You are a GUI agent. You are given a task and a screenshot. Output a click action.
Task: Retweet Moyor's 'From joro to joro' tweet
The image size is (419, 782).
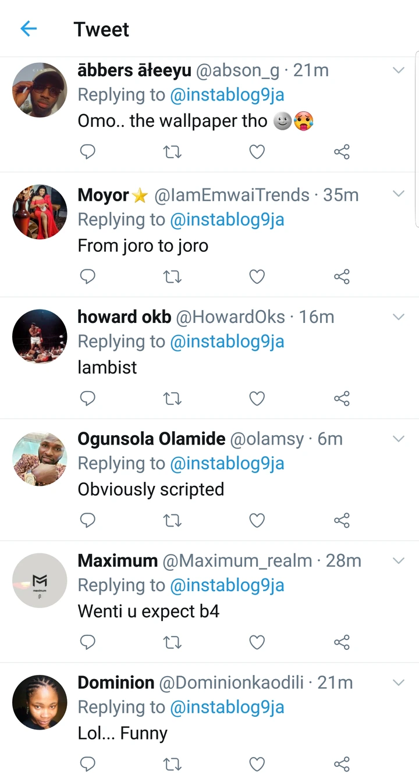click(x=172, y=277)
